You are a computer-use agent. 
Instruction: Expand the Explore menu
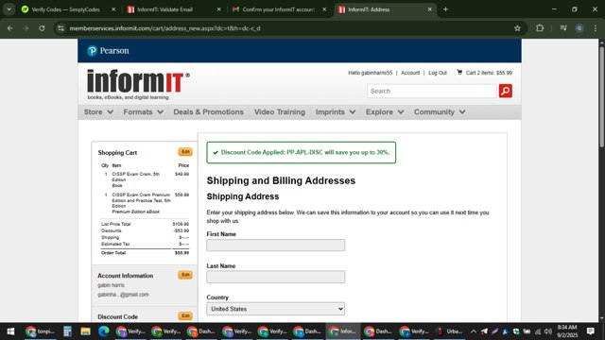point(385,111)
